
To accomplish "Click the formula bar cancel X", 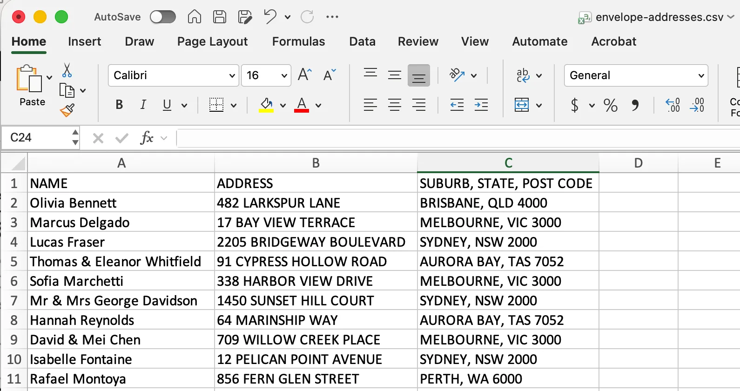I will (98, 138).
